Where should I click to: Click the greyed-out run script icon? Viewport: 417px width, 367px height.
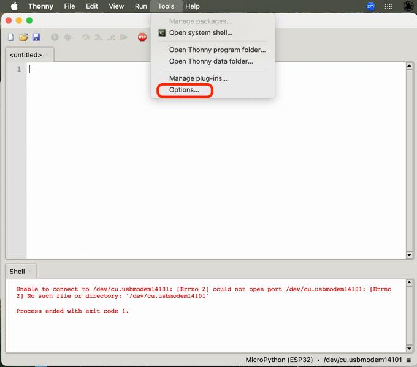click(x=55, y=37)
